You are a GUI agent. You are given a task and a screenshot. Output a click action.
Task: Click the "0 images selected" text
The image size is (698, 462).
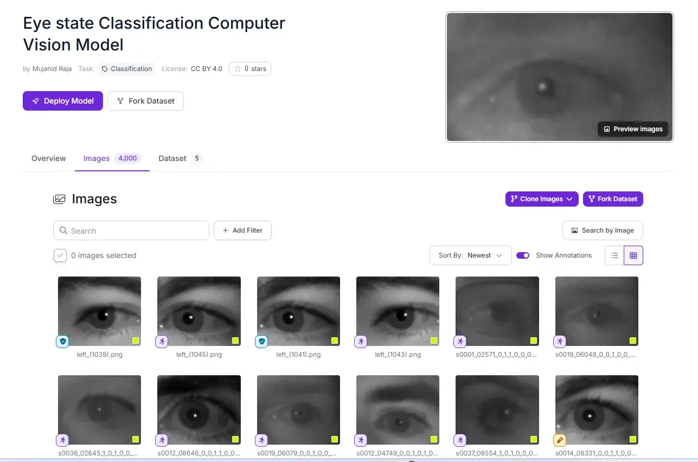coord(104,255)
